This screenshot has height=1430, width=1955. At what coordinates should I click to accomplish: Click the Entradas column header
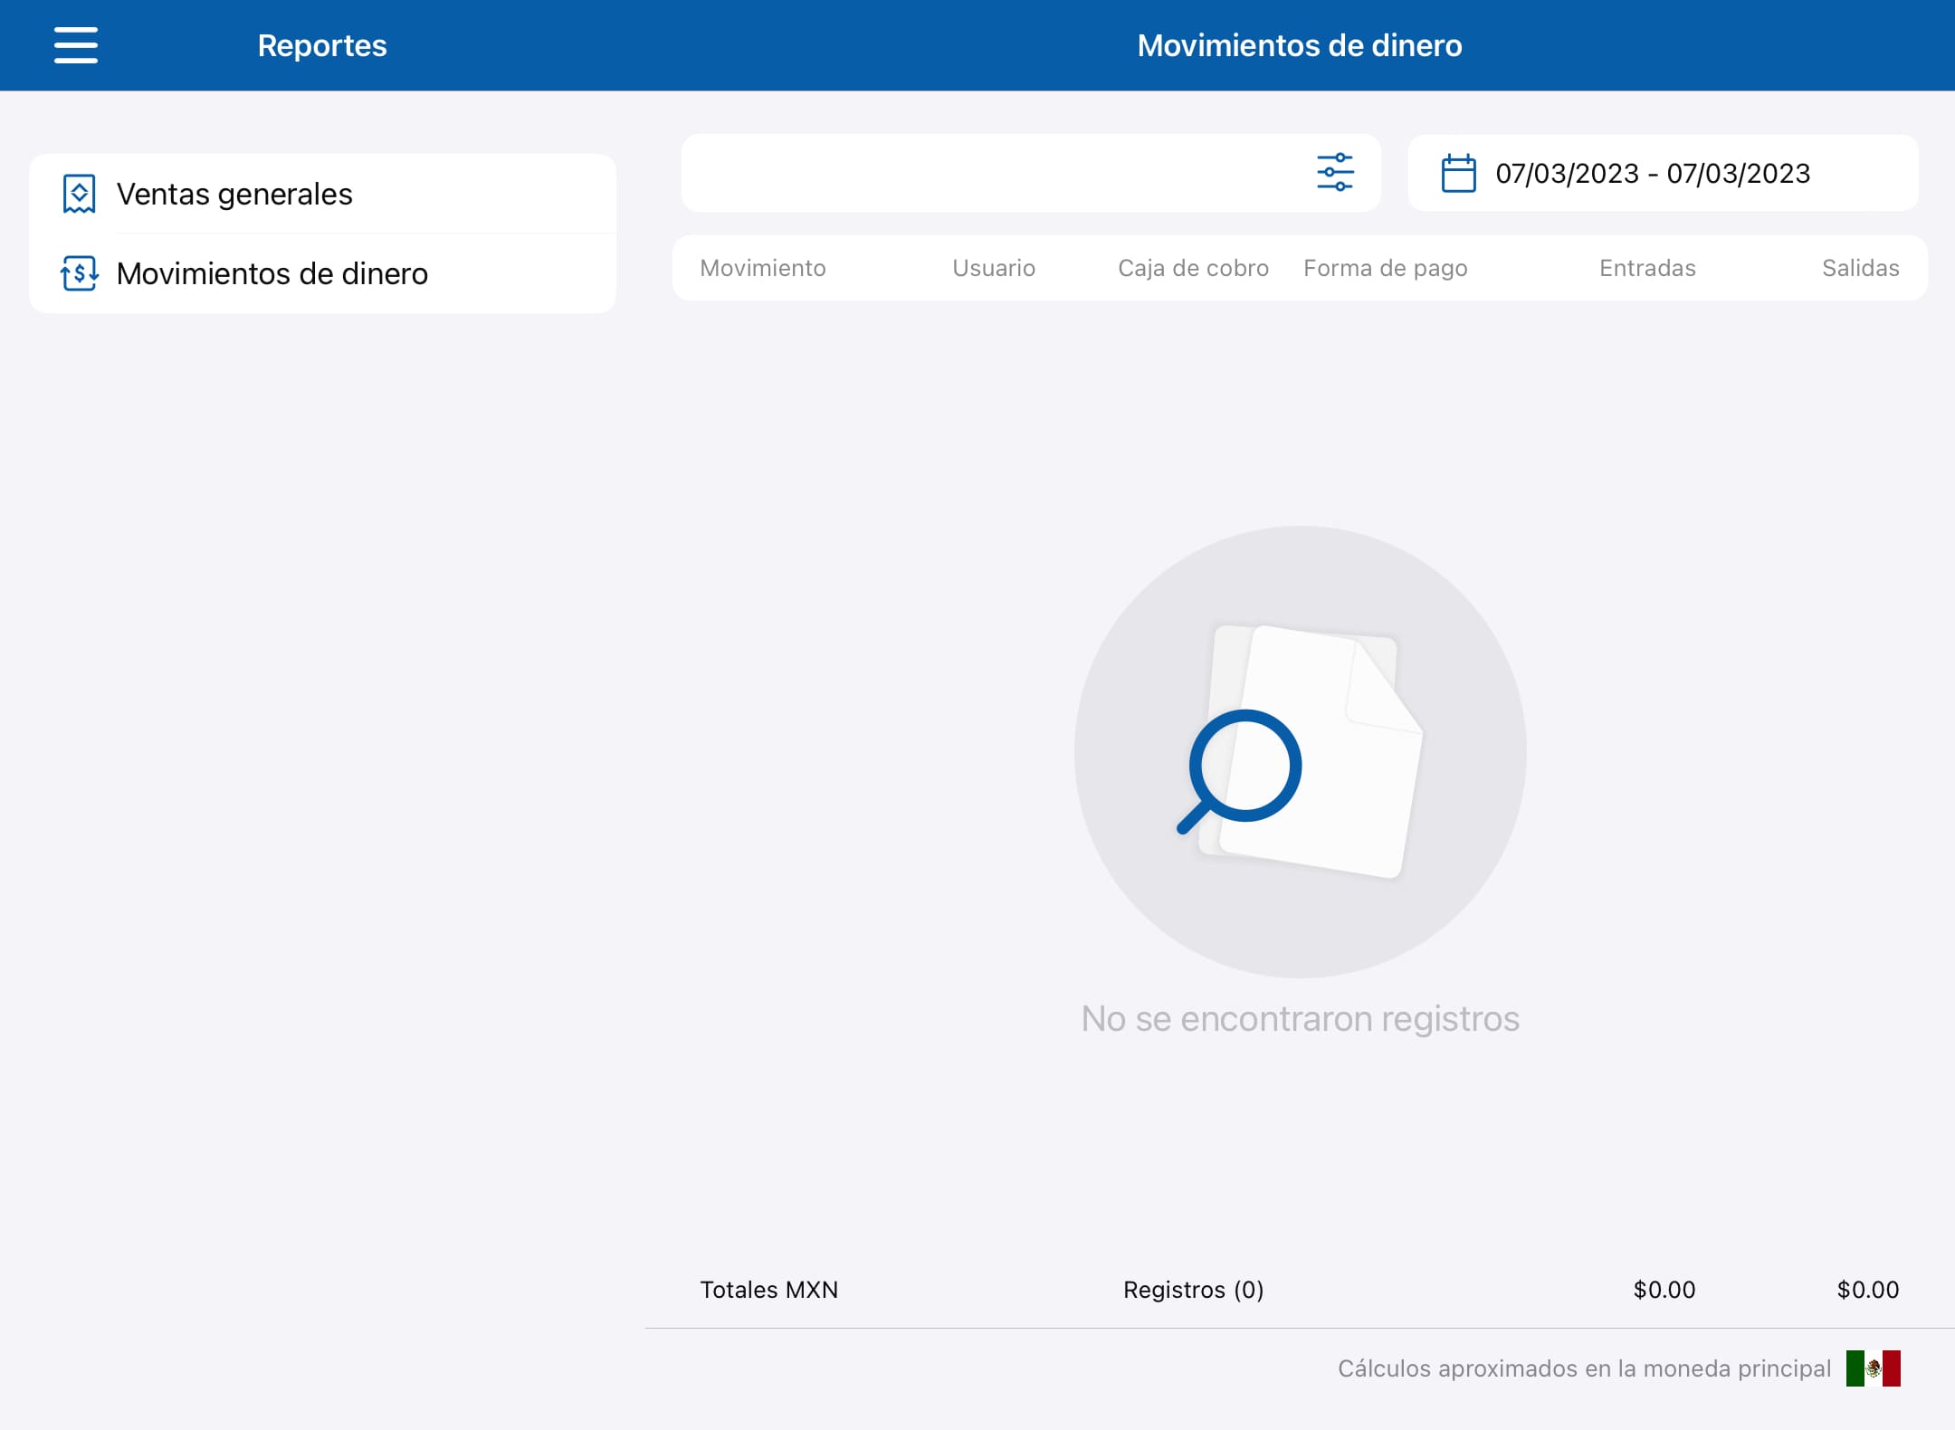pos(1647,268)
